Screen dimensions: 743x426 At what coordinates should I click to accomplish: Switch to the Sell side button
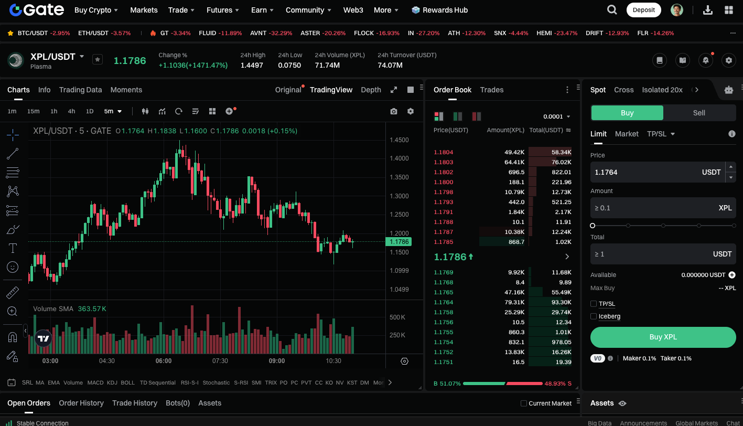pyautogui.click(x=699, y=113)
